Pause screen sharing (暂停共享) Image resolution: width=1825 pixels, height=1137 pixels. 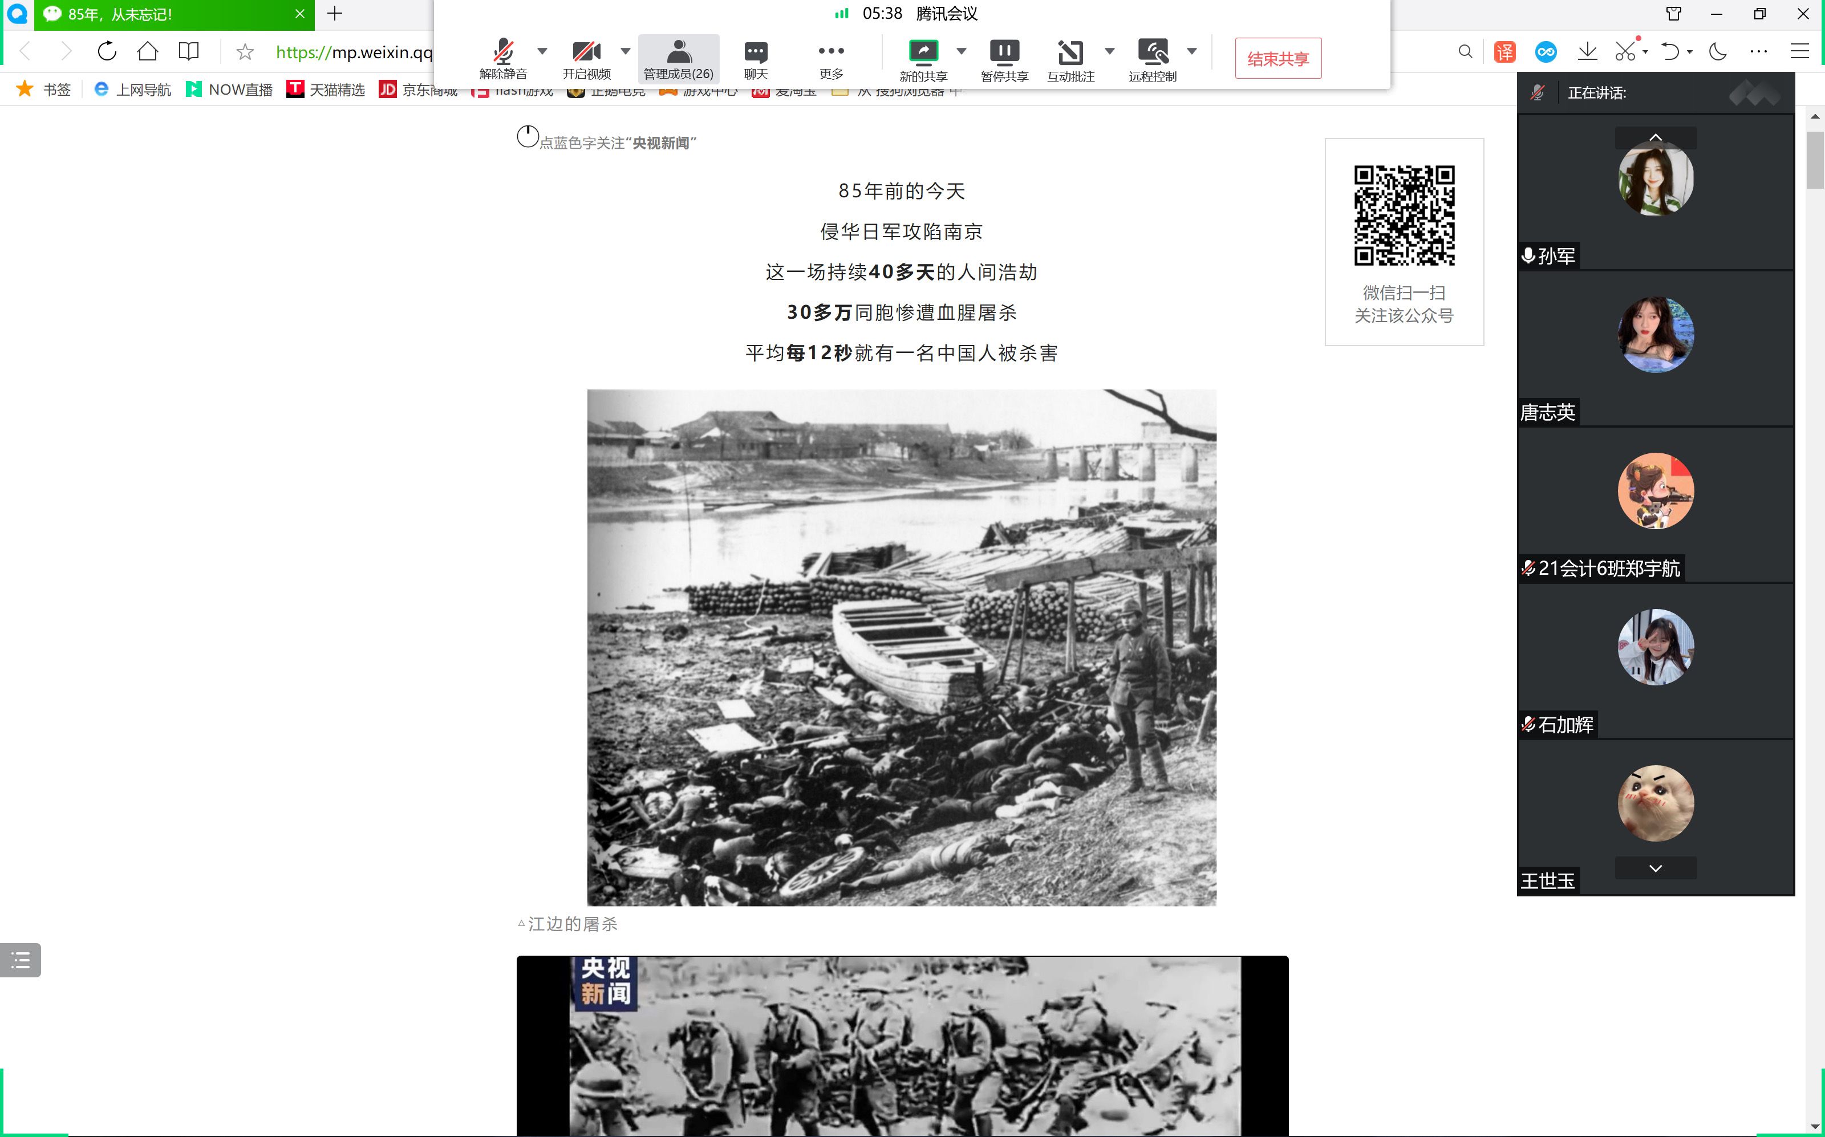(1004, 52)
